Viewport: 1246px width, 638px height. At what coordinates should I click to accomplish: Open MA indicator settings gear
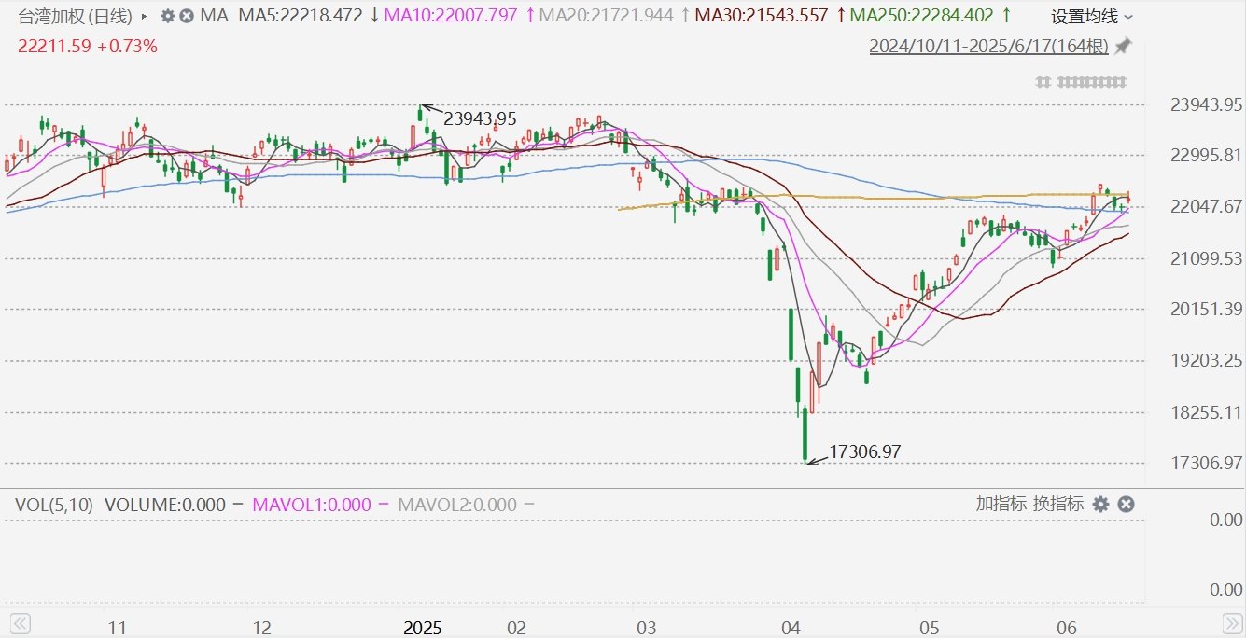click(168, 16)
